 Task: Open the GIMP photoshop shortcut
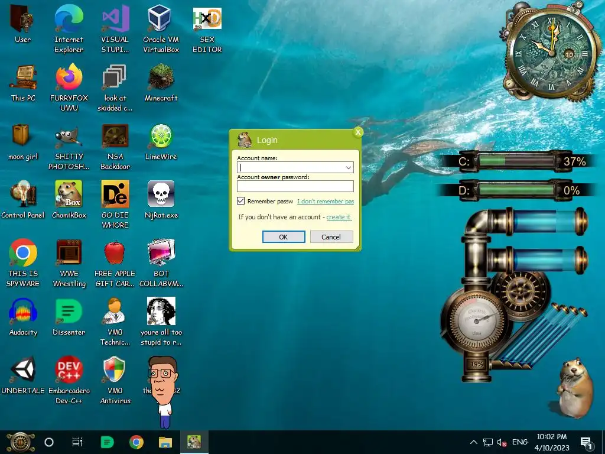click(x=69, y=137)
